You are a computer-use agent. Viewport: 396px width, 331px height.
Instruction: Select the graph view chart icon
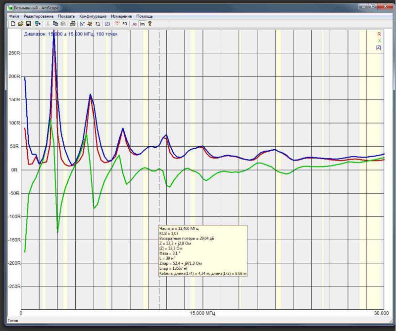click(x=82, y=24)
